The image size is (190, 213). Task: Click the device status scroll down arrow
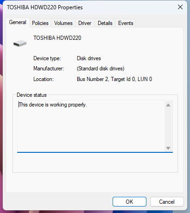point(168,148)
